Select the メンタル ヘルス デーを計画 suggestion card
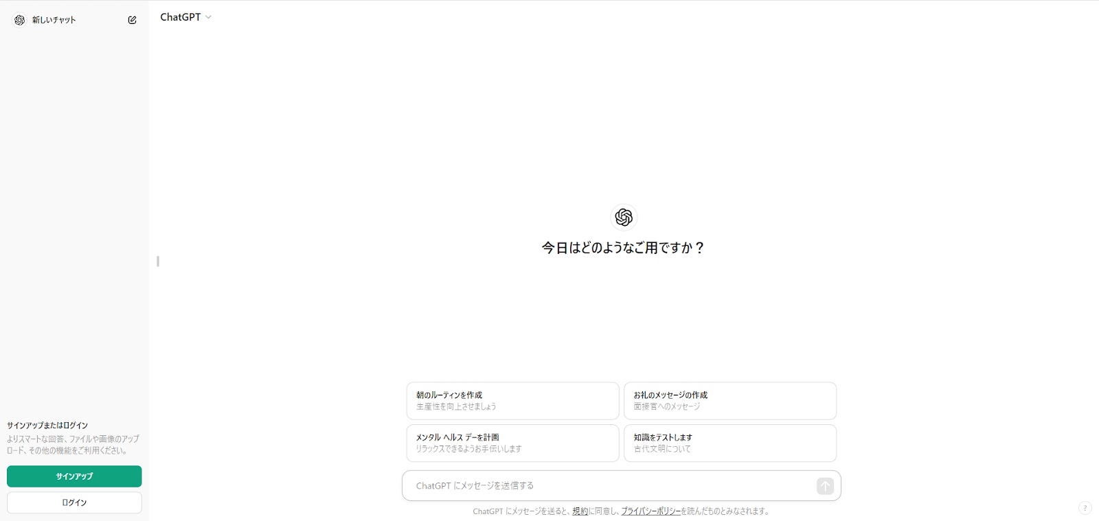The image size is (1099, 521). [x=512, y=443]
